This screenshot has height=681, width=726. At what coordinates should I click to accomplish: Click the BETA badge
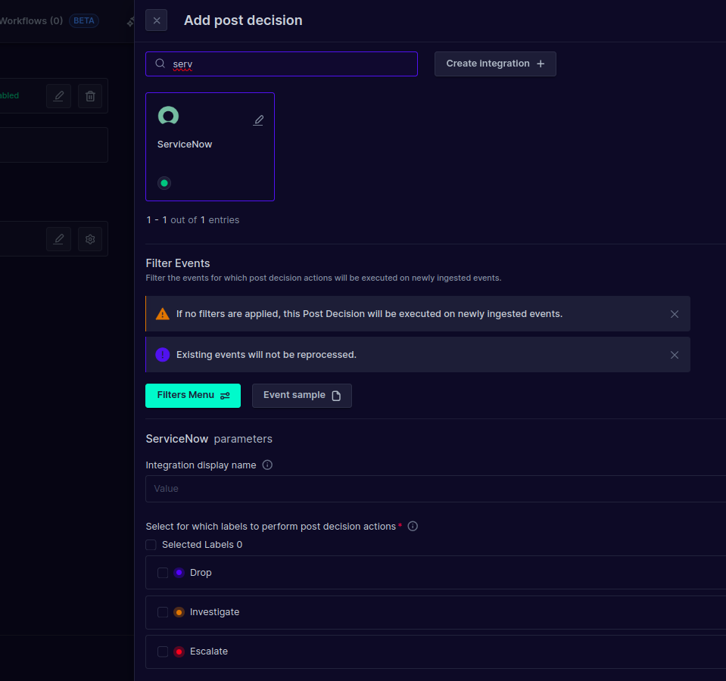[x=84, y=21]
